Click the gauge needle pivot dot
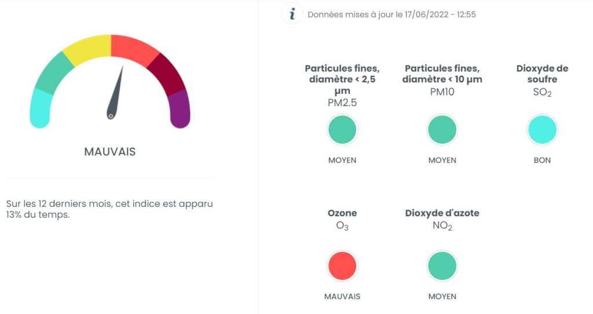 (x=111, y=116)
